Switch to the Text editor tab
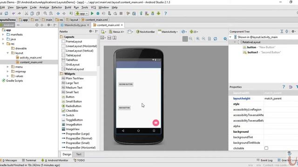This screenshot has height=167, width=298. click(79, 154)
